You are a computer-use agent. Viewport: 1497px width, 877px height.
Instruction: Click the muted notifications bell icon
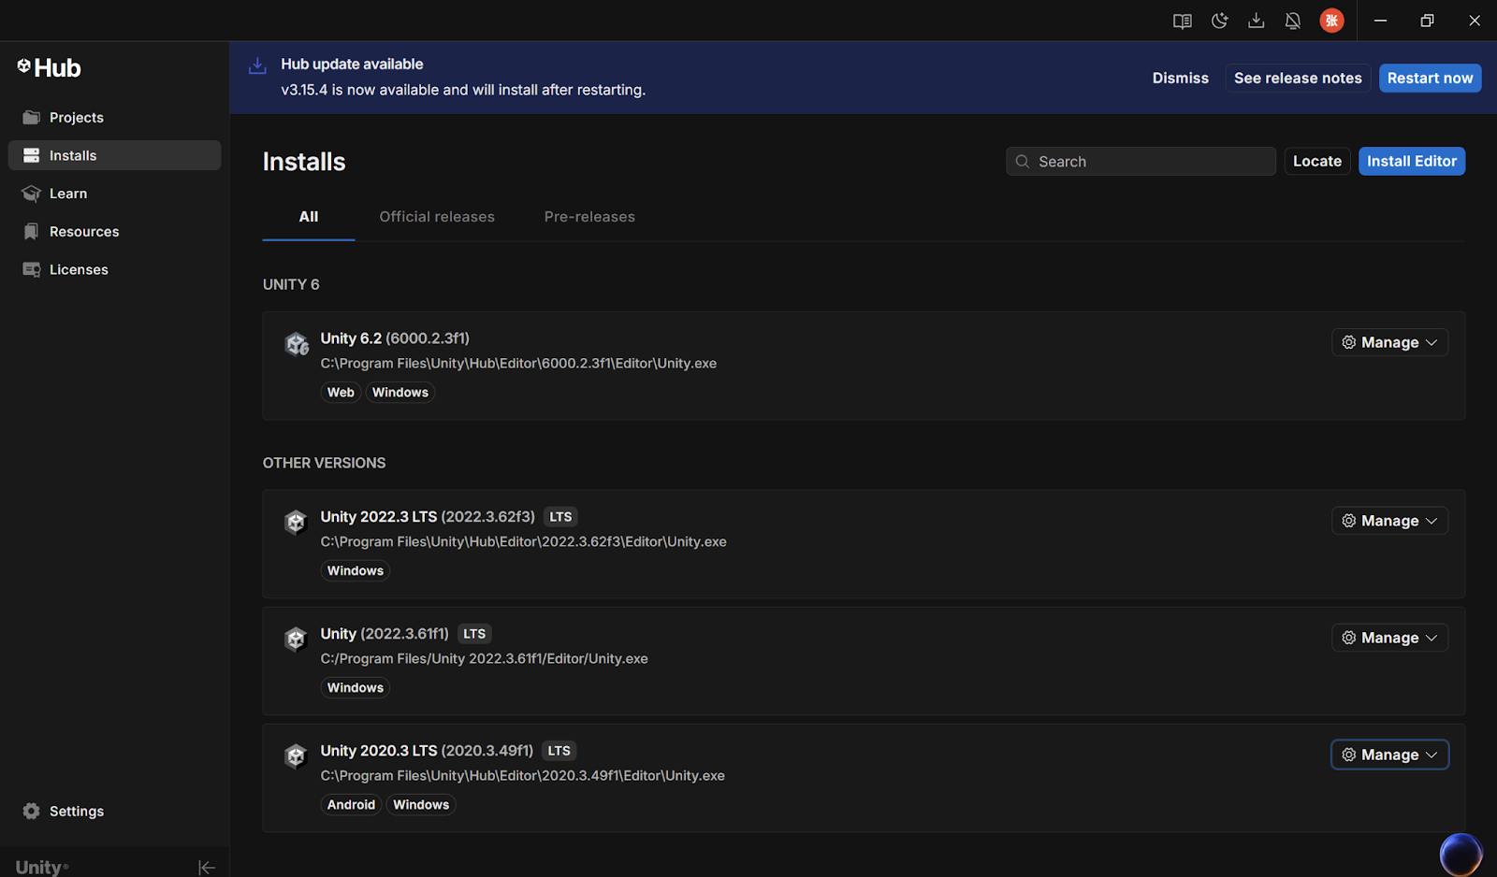1293,21
